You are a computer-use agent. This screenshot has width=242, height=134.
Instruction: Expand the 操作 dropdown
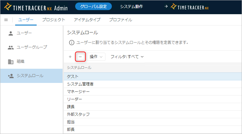[x=96, y=57]
